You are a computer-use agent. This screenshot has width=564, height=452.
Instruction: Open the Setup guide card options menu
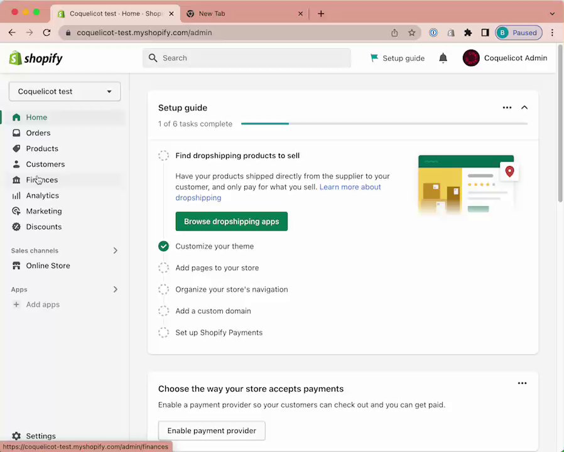pyautogui.click(x=507, y=107)
